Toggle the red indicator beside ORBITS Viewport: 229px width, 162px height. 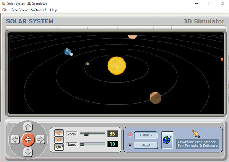point(129,135)
